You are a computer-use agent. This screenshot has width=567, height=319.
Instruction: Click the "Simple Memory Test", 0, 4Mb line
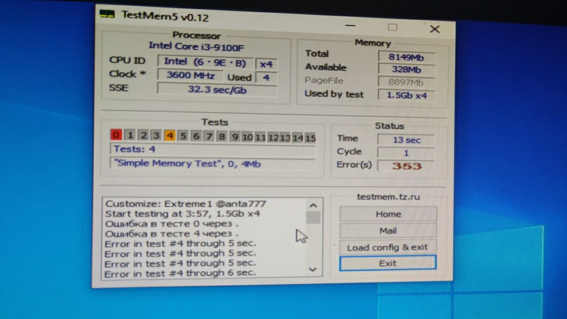213,163
